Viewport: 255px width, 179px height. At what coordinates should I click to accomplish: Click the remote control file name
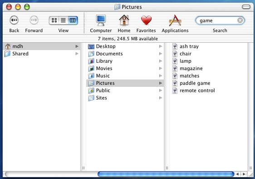coord(197,90)
